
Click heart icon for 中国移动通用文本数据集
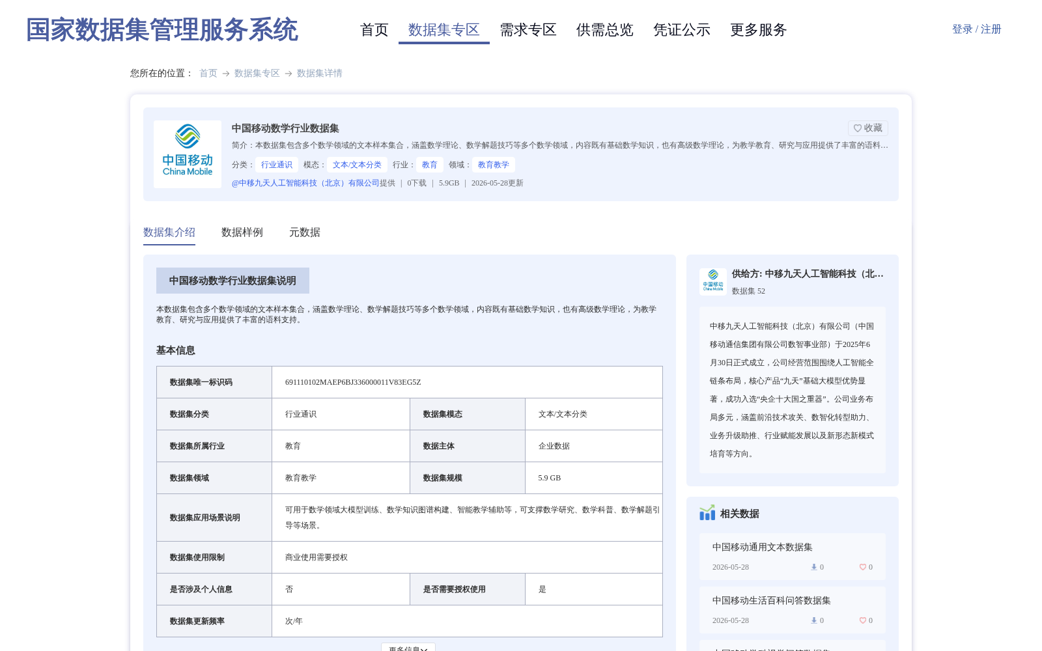click(863, 567)
